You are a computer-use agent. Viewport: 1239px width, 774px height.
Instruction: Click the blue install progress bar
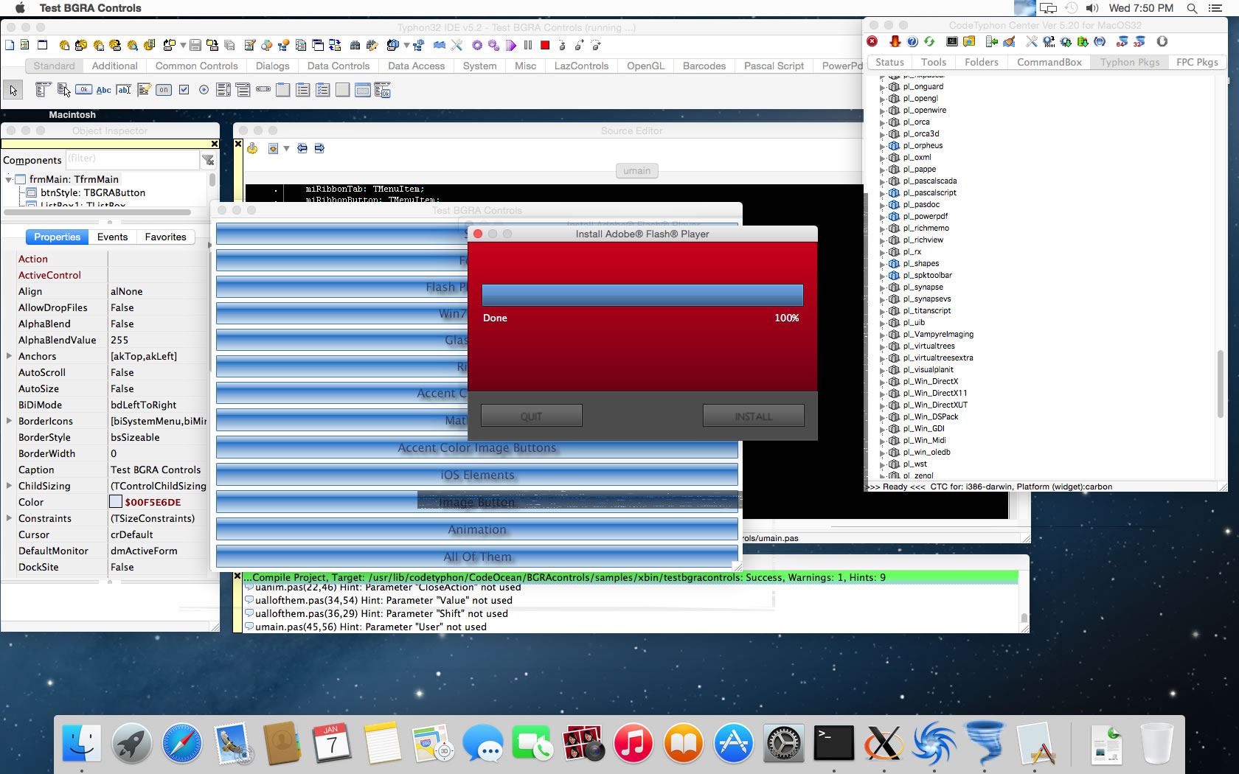click(x=642, y=296)
